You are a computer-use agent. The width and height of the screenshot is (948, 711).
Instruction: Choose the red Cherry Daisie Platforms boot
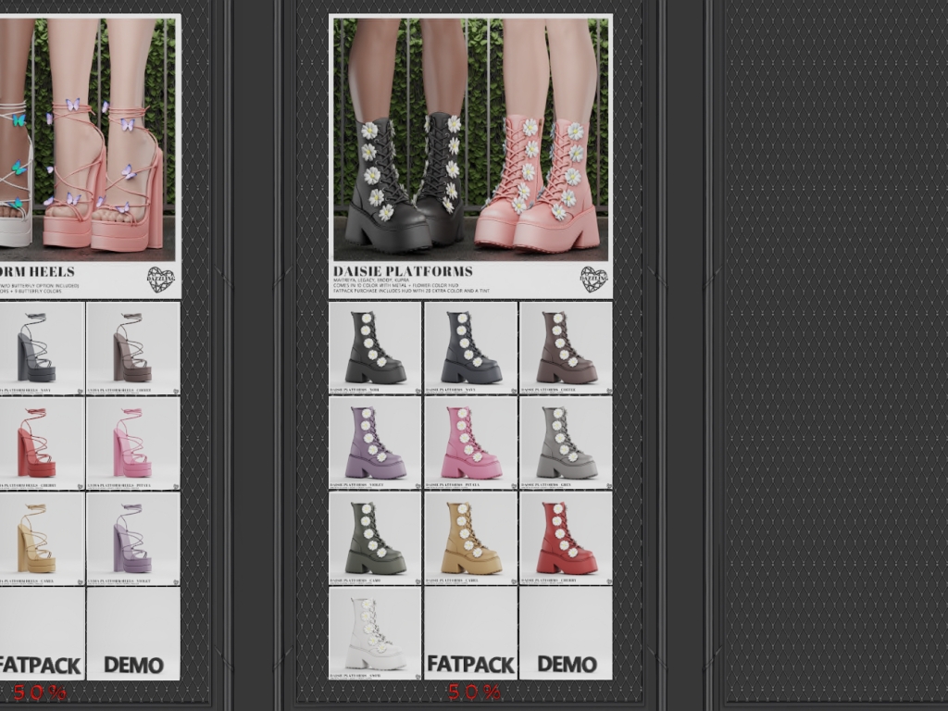coord(566,539)
